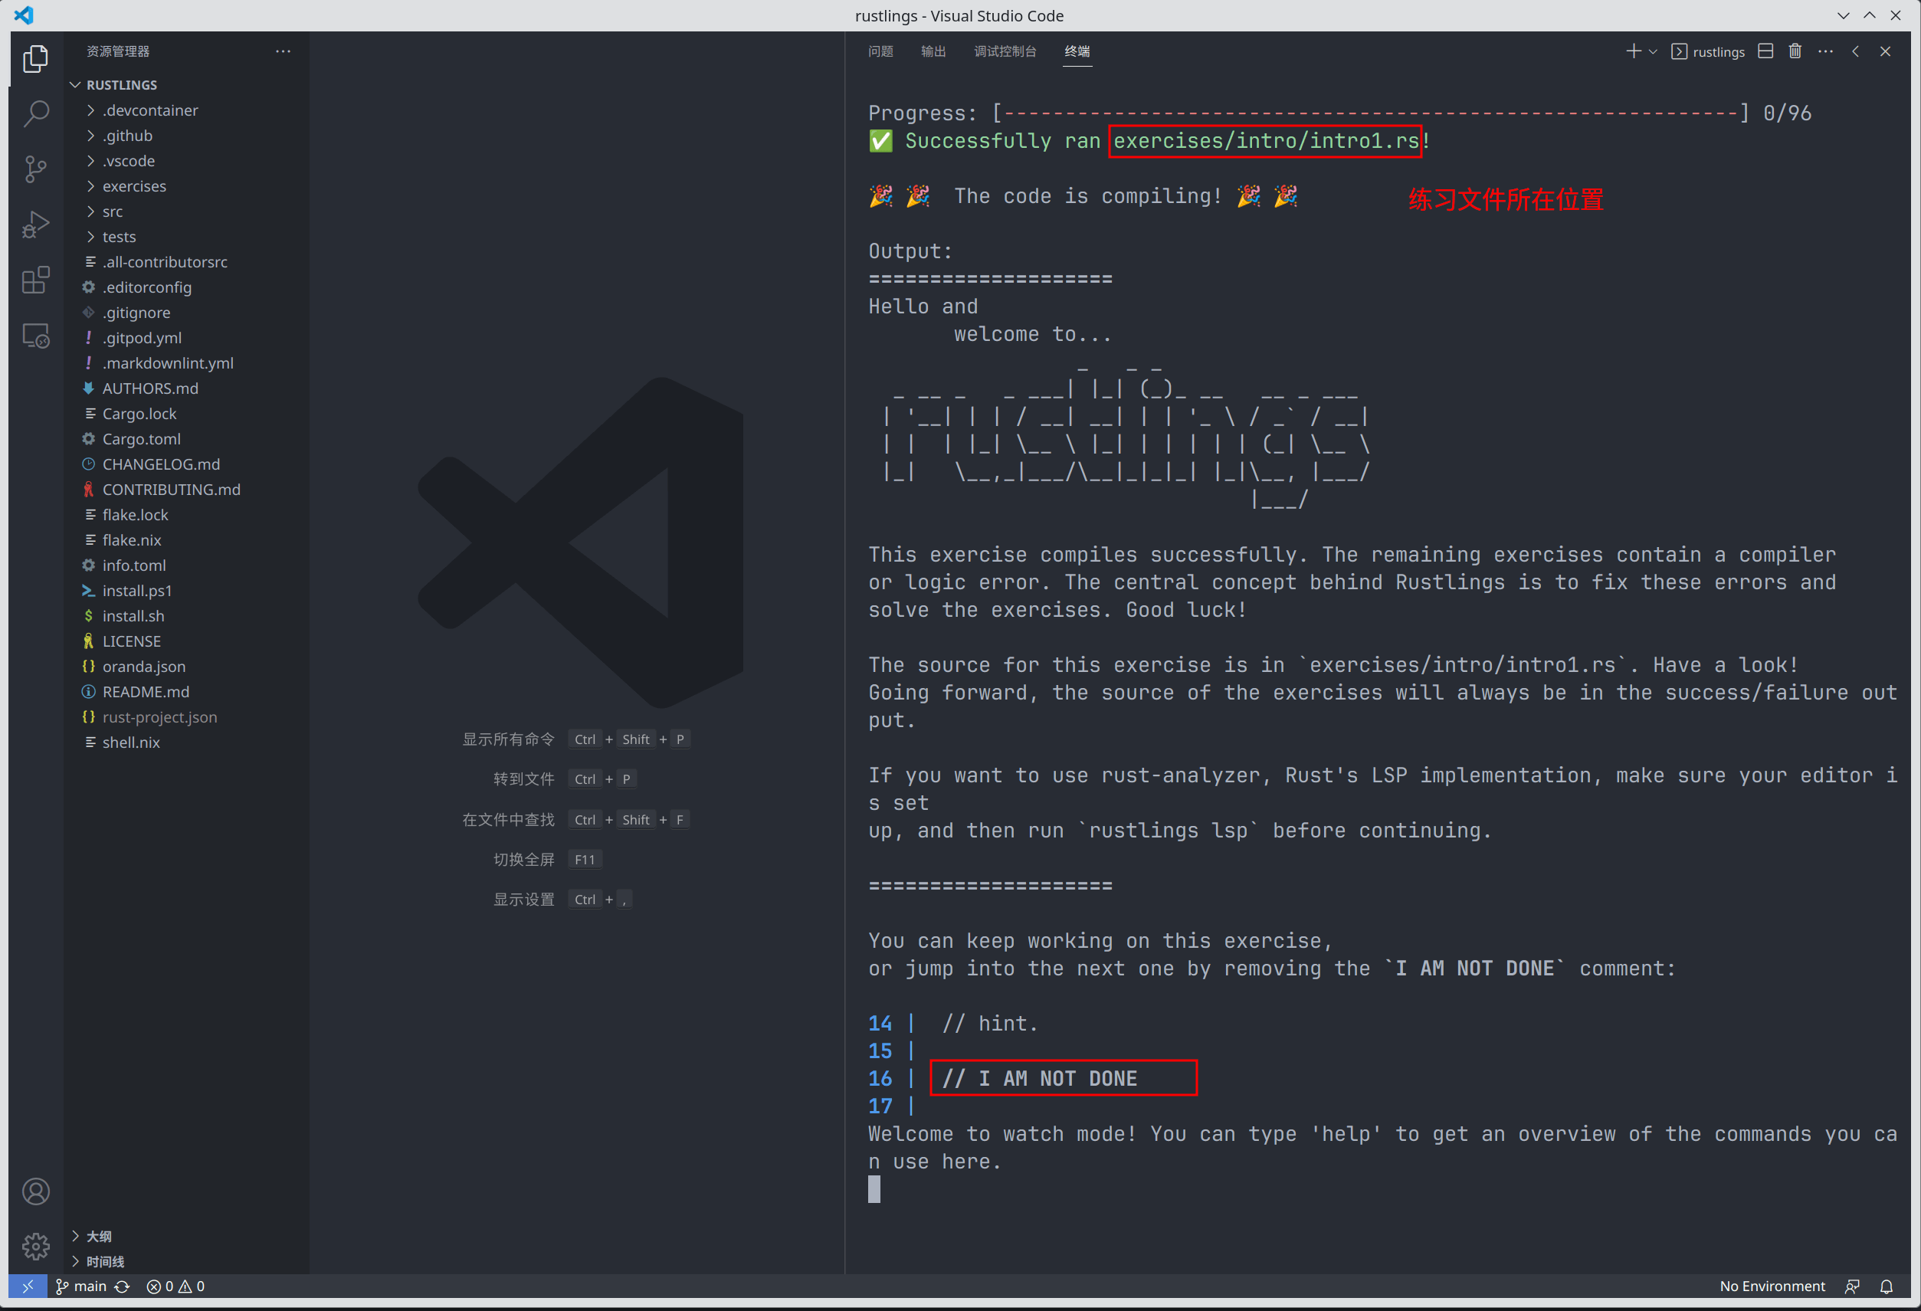Switch to the 输出 tab

tap(933, 51)
